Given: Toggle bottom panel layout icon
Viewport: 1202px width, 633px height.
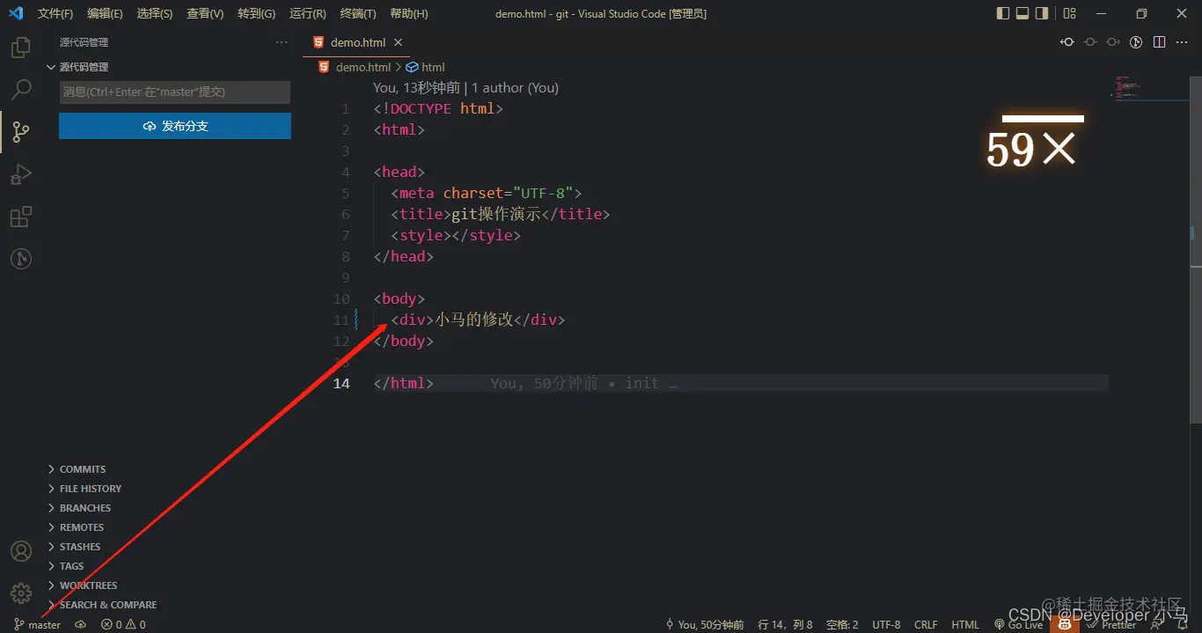Looking at the screenshot, I should (1022, 13).
